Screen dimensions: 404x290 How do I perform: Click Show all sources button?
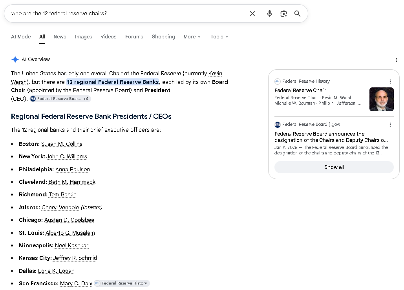334,167
